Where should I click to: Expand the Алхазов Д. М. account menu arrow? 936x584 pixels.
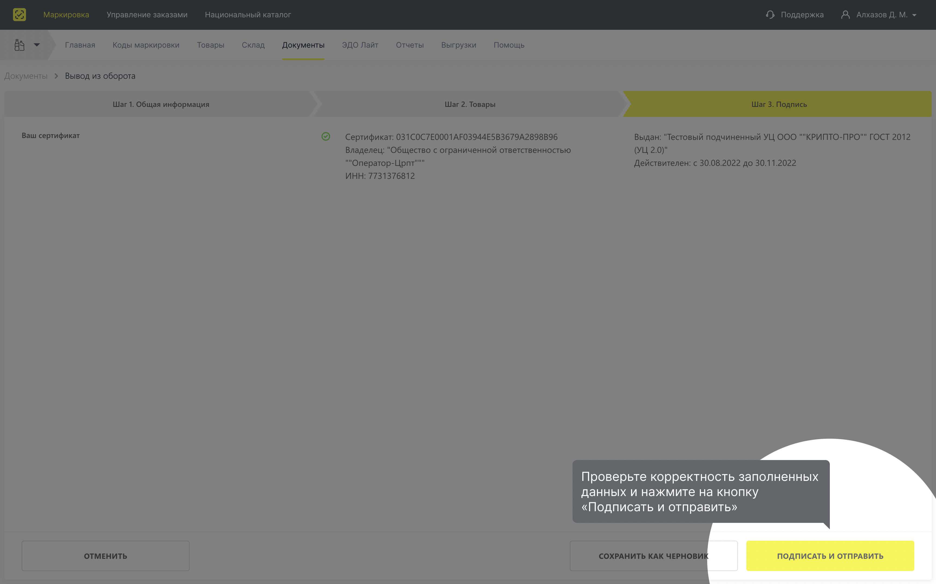914,15
